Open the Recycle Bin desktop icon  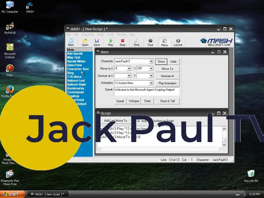point(251,176)
